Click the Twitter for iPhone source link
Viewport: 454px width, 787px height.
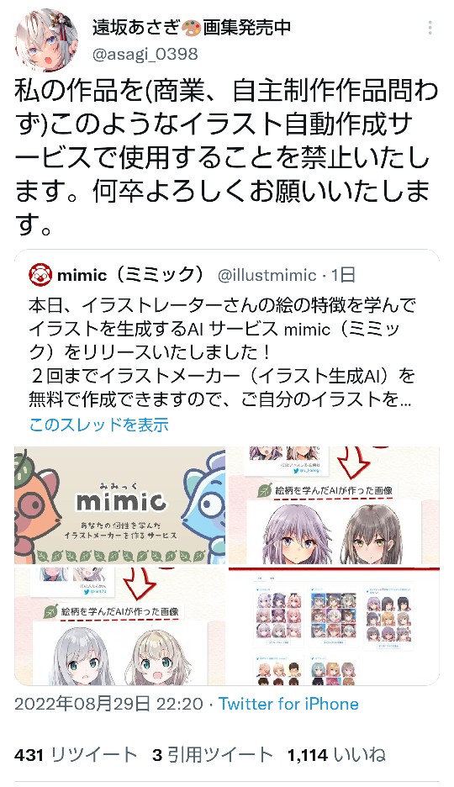click(x=288, y=704)
